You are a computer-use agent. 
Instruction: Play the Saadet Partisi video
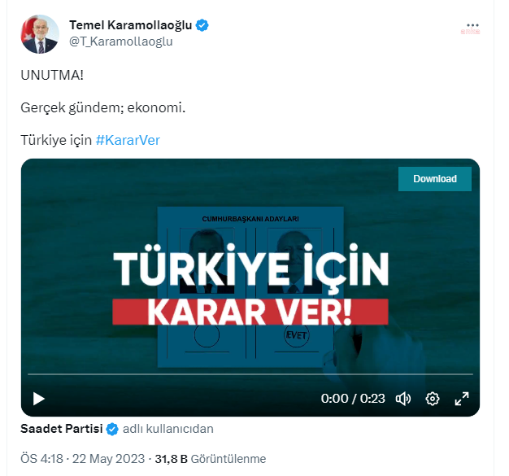click(x=39, y=399)
